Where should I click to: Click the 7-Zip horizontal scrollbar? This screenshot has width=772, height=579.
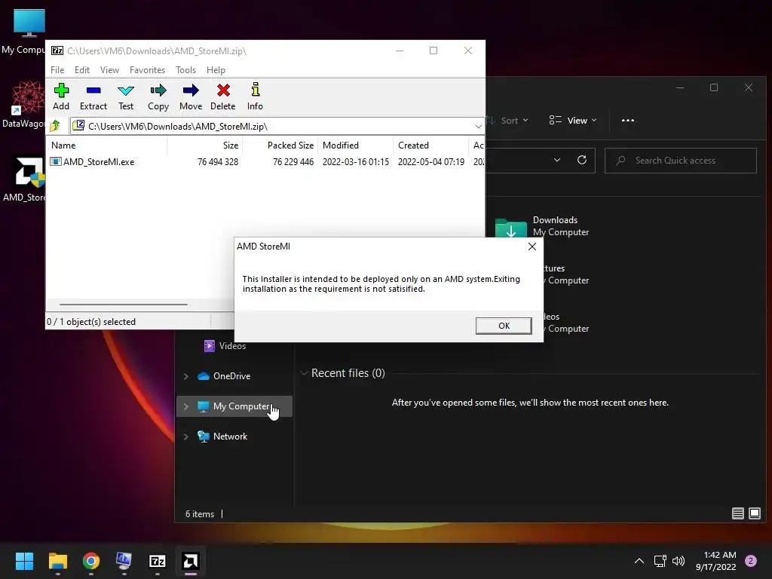click(123, 305)
